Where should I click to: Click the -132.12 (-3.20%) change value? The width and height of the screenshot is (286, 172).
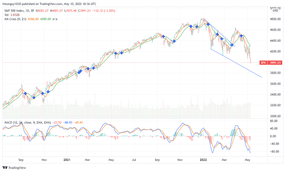click(x=104, y=11)
